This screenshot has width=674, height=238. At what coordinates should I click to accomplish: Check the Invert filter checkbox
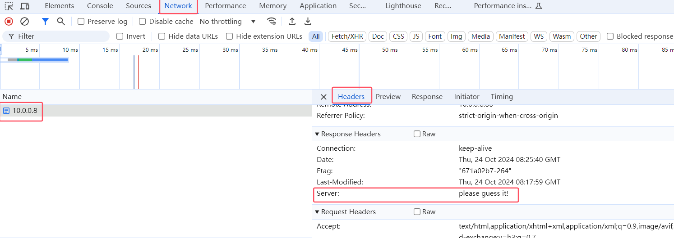click(120, 36)
